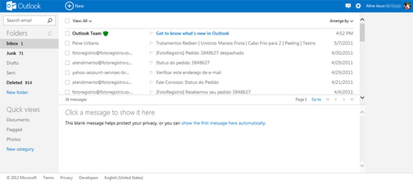Click the search magnifier icon
The height and width of the screenshot is (181, 413).
(50, 20)
